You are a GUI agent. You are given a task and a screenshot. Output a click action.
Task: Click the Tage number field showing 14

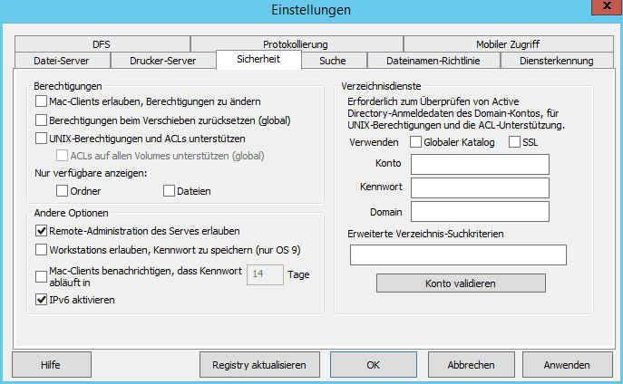pos(265,274)
